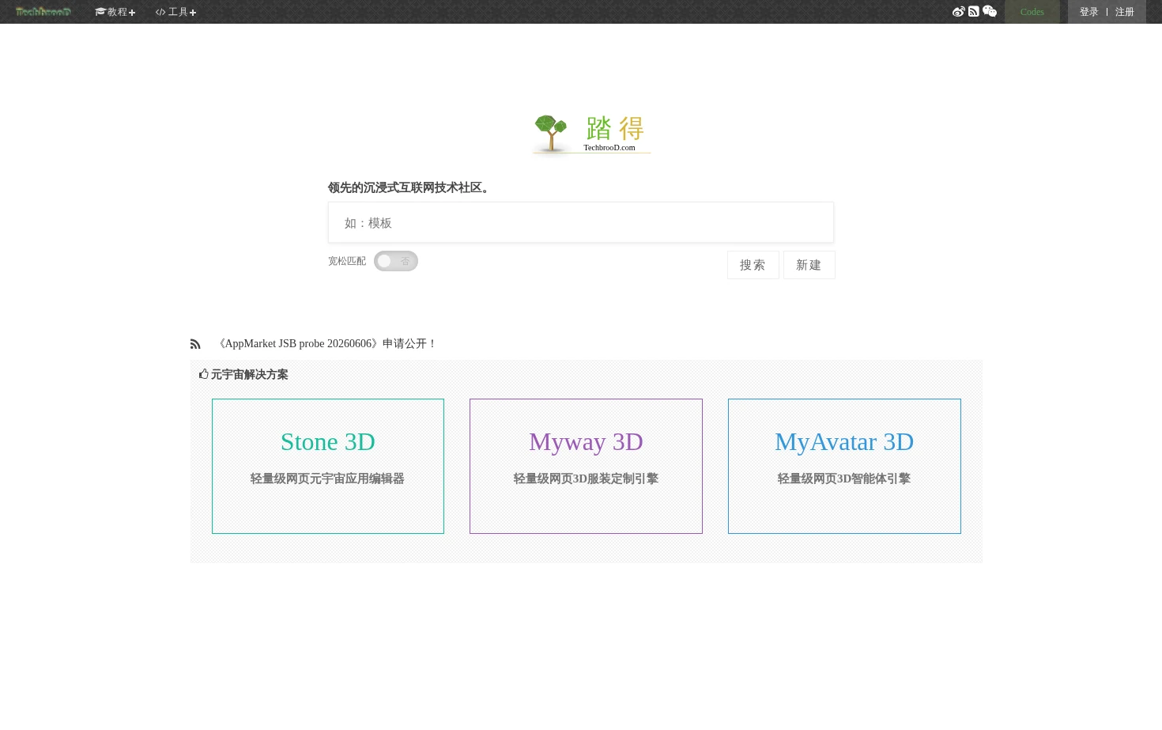This screenshot has width=1162, height=730.
Task: Open the MyAvatar 3D card
Action: click(x=844, y=466)
